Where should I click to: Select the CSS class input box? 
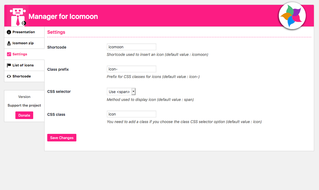tap(131, 114)
